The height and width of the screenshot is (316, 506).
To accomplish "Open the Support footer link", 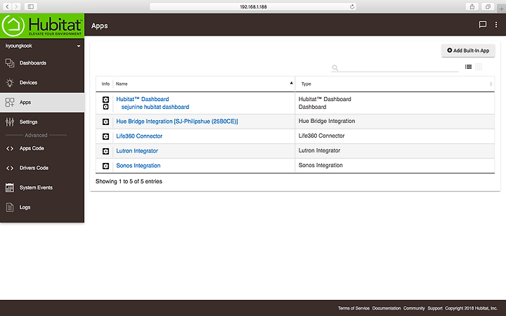I will pyautogui.click(x=435, y=308).
